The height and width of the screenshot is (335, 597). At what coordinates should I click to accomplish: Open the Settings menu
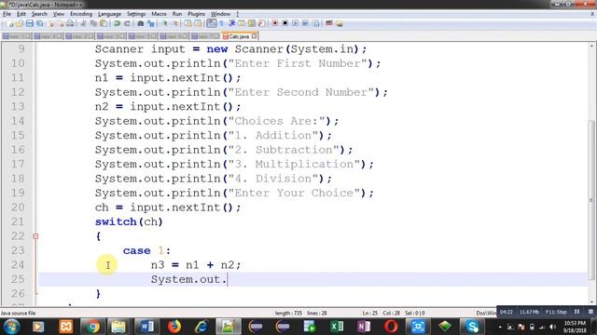click(136, 14)
